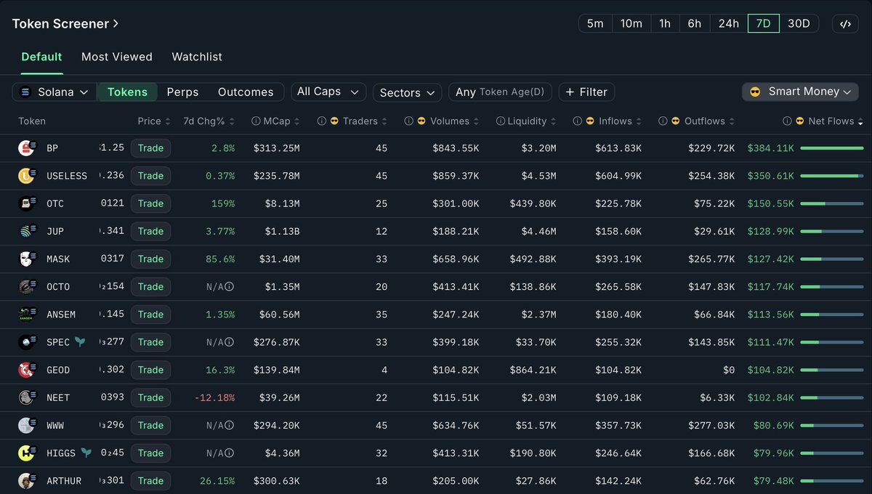Switch asset type to Perps
The height and width of the screenshot is (494, 872).
coord(182,92)
